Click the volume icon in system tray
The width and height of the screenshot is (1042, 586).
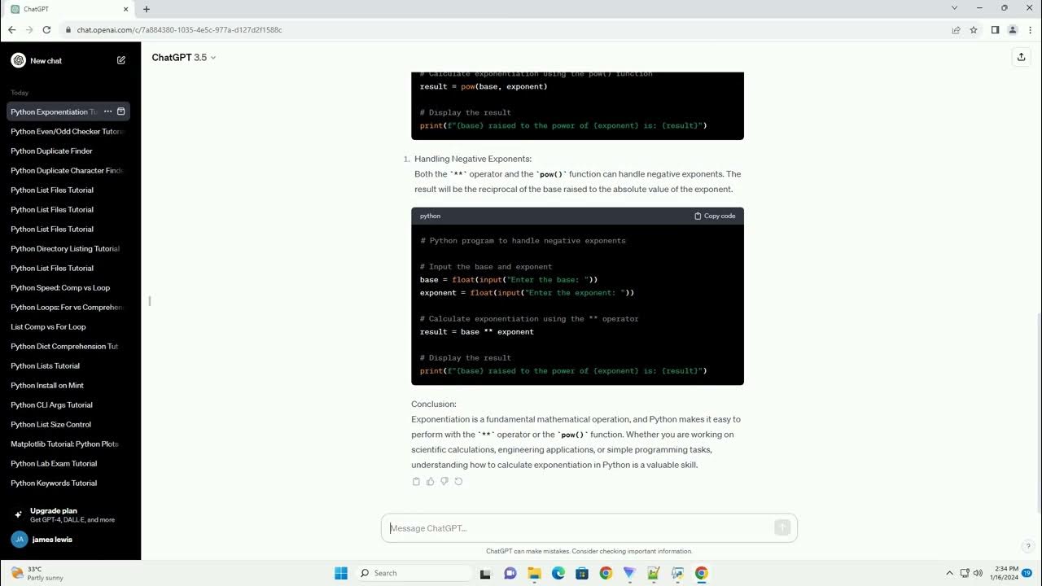978,573
